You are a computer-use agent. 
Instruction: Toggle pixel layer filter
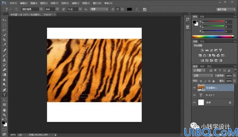pos(211,71)
